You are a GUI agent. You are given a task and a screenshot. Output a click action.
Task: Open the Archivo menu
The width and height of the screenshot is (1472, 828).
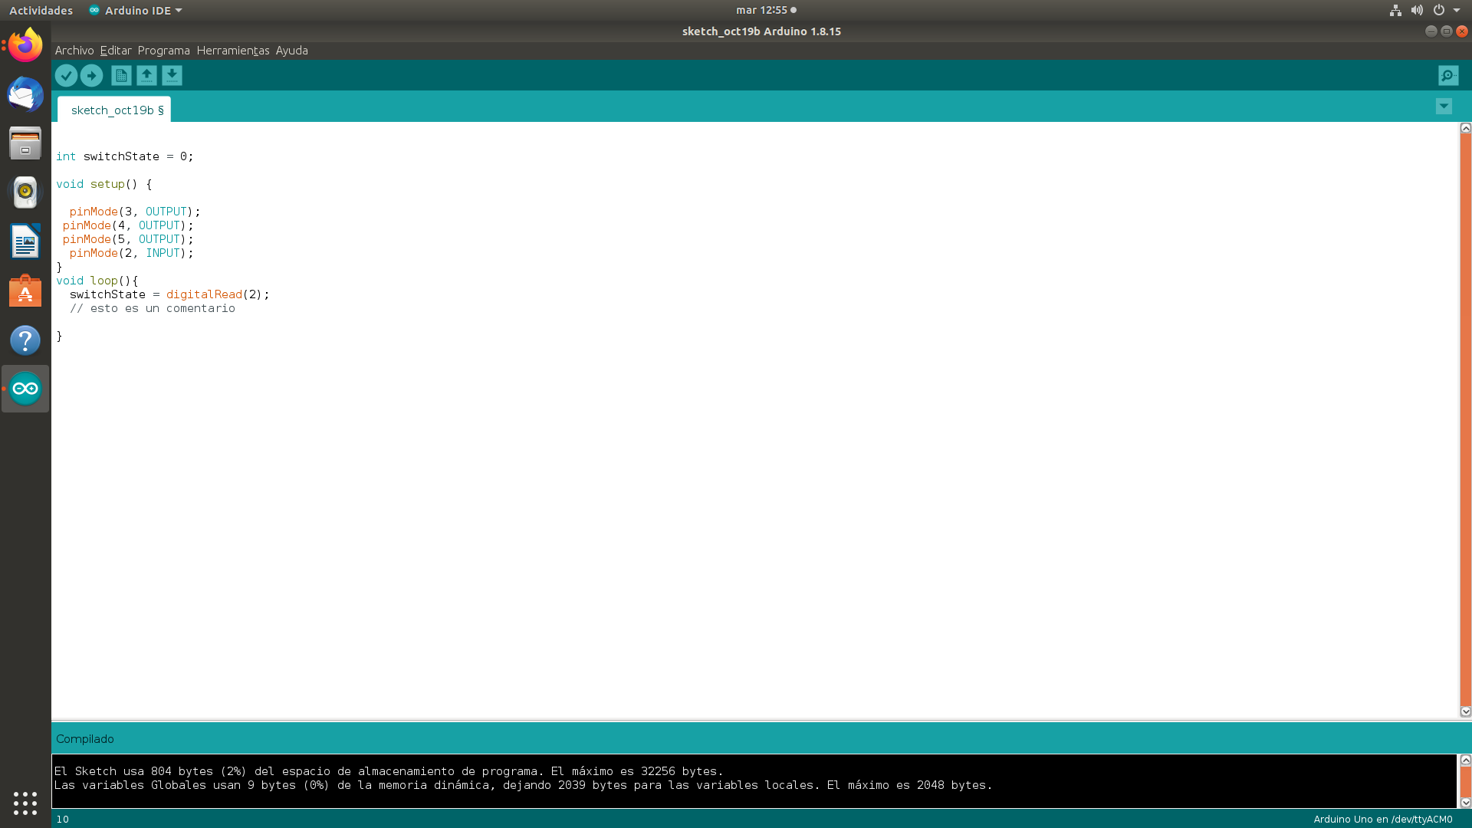[x=74, y=50]
